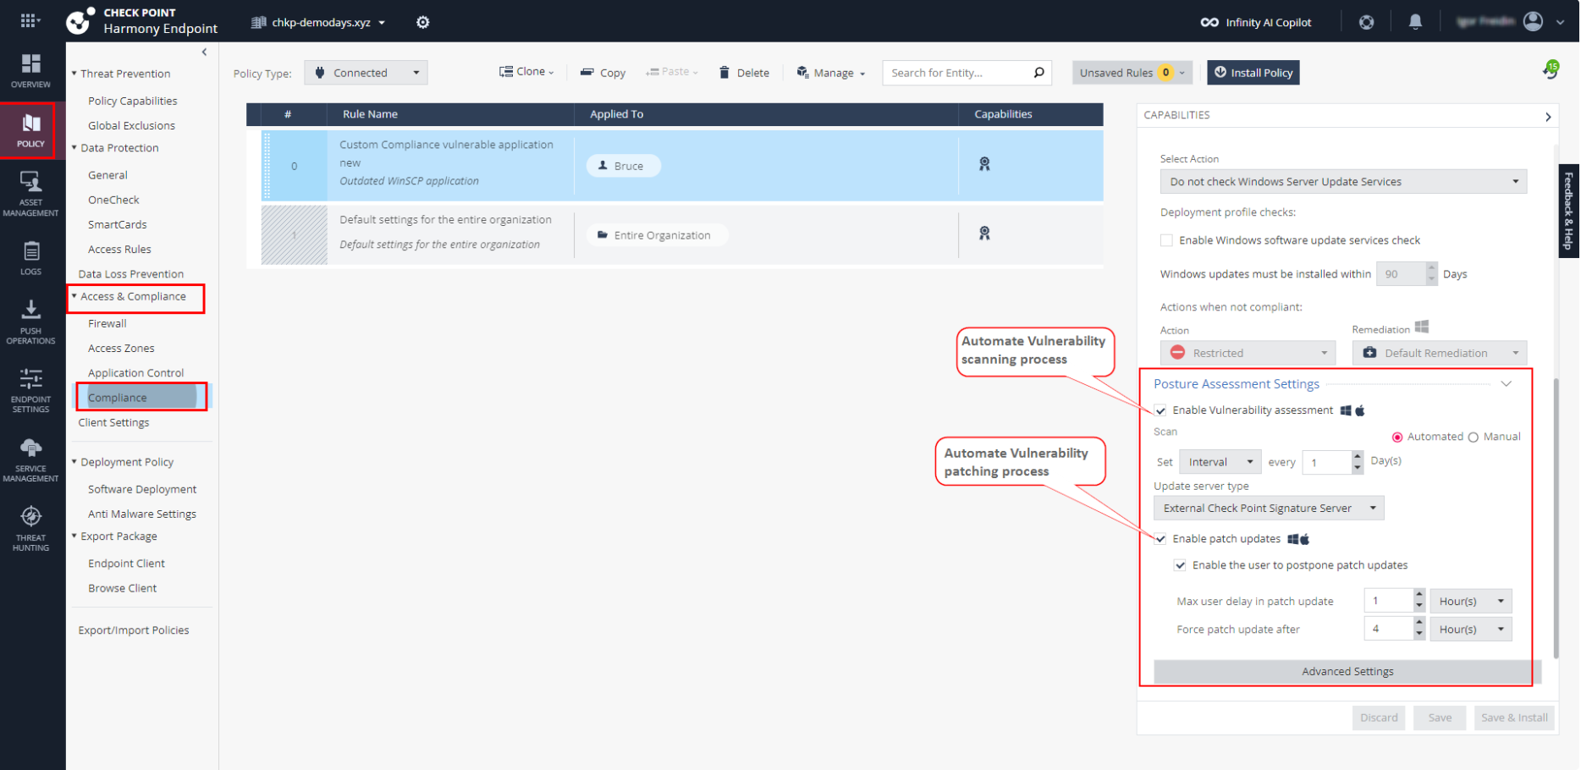Open the Manage dropdown menu

click(831, 73)
